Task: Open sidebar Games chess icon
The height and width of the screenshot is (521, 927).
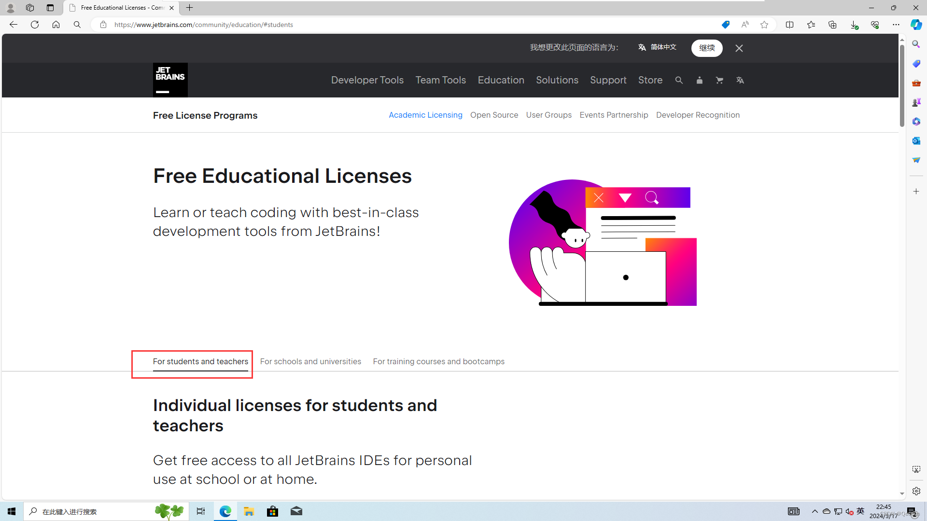Action: coord(916,102)
